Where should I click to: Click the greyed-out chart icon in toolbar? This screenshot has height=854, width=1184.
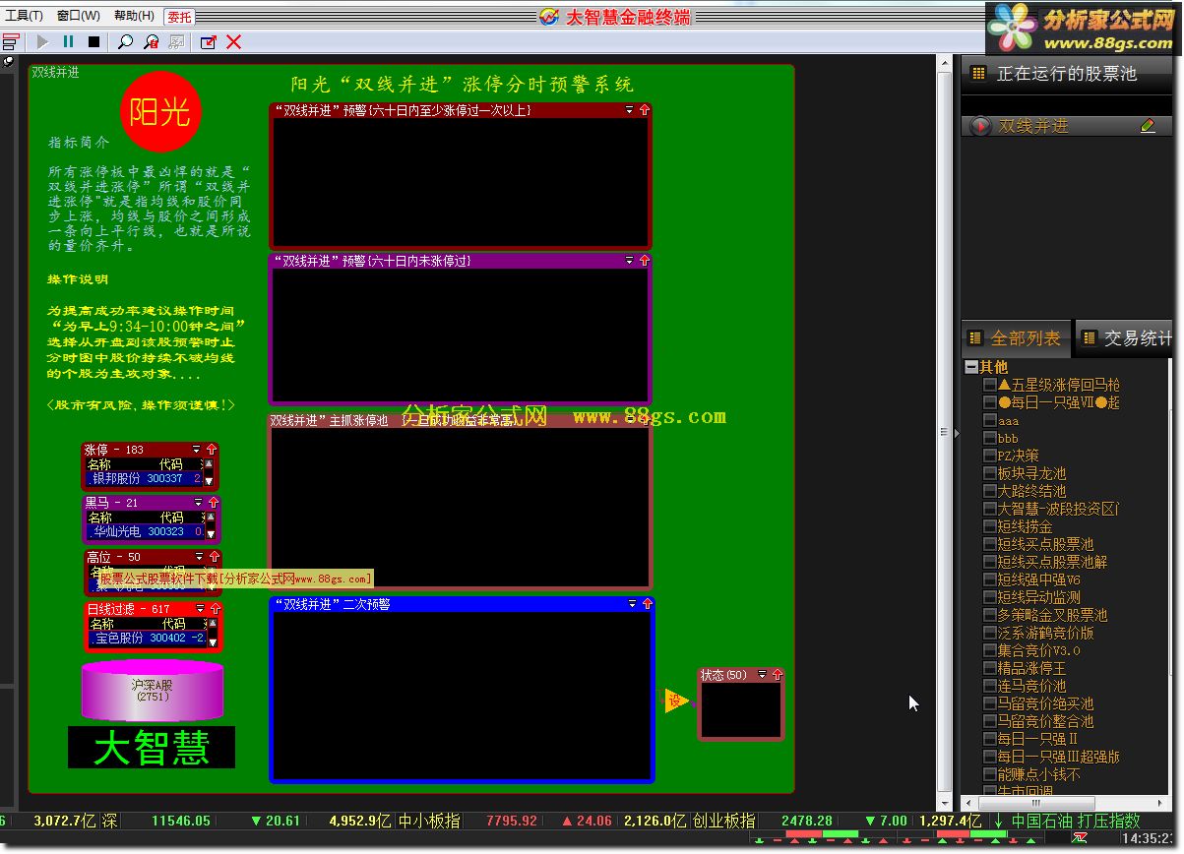[177, 41]
